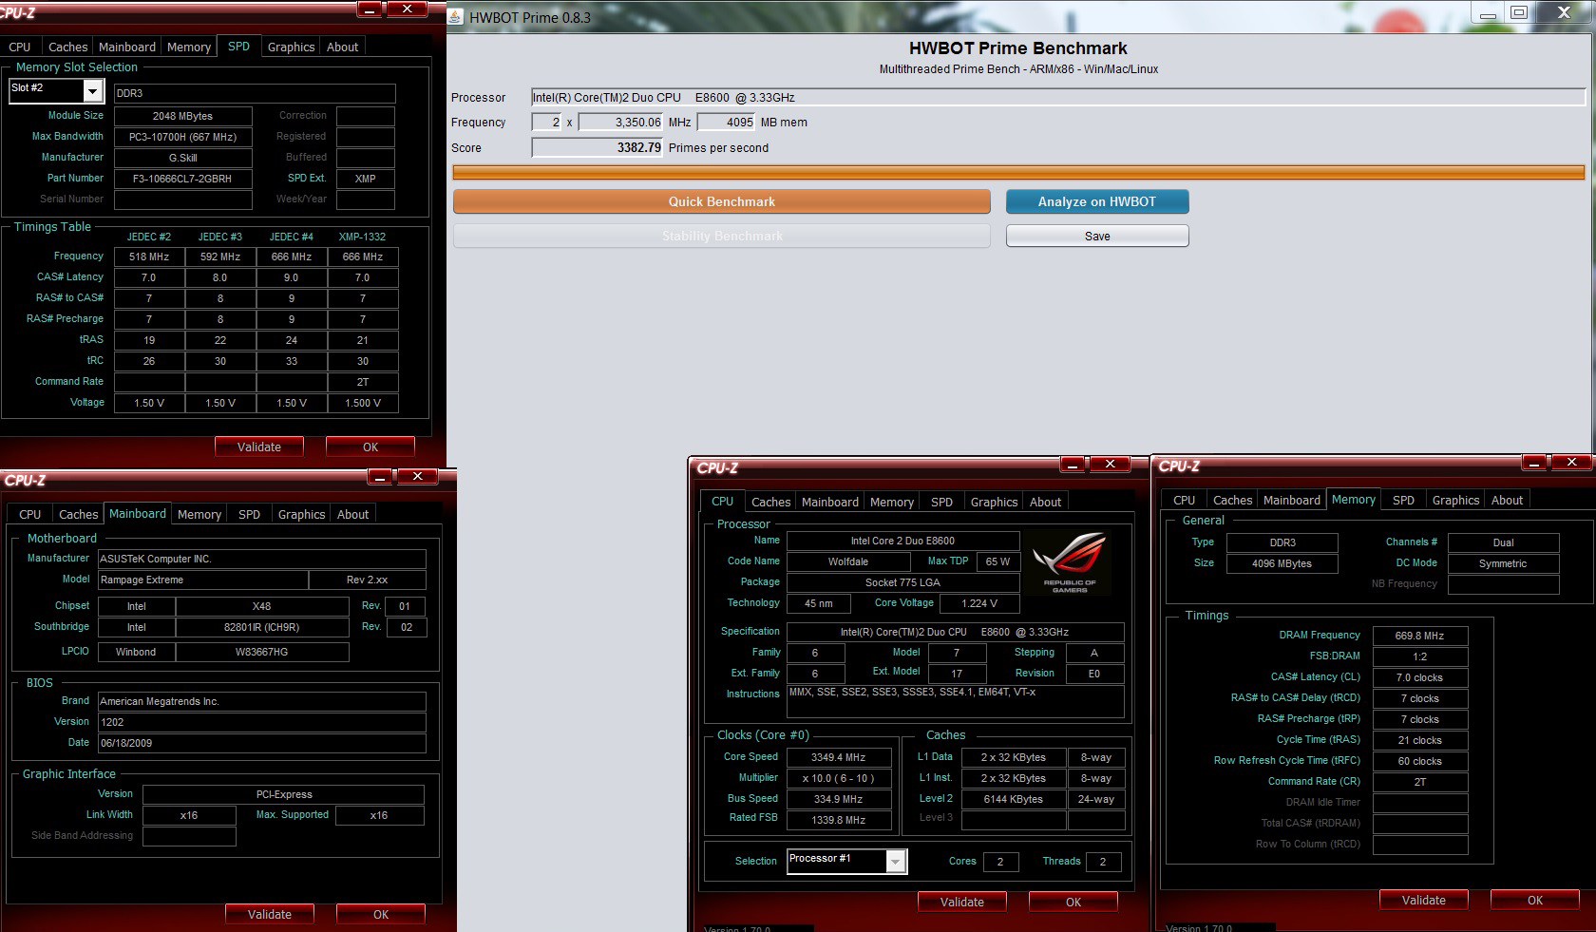Click the FSB:DRAM ratio value 1:2
1596x932 pixels.
pyautogui.click(x=1419, y=656)
